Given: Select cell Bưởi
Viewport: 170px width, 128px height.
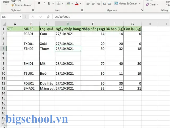Looking at the screenshot, I should (47, 74).
